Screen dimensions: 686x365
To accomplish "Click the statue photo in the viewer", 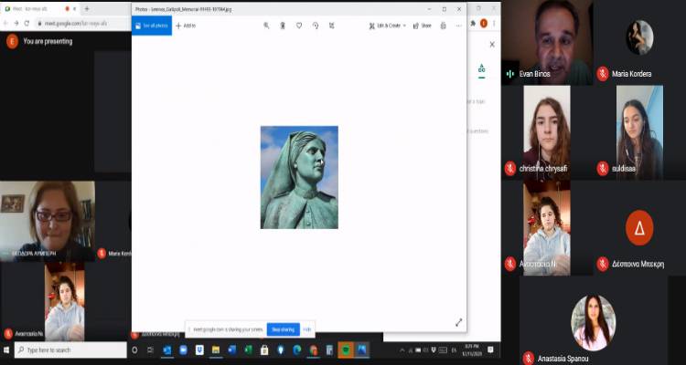I will [x=299, y=177].
